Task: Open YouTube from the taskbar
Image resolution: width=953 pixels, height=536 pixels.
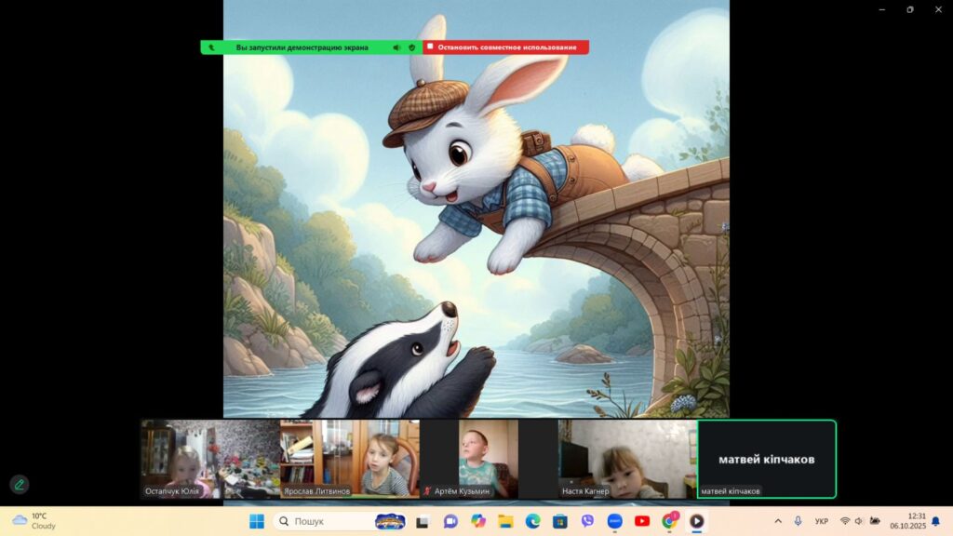Action: pyautogui.click(x=641, y=521)
